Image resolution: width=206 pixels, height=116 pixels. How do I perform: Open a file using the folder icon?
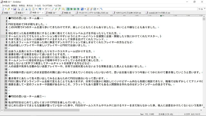pos(9,9)
